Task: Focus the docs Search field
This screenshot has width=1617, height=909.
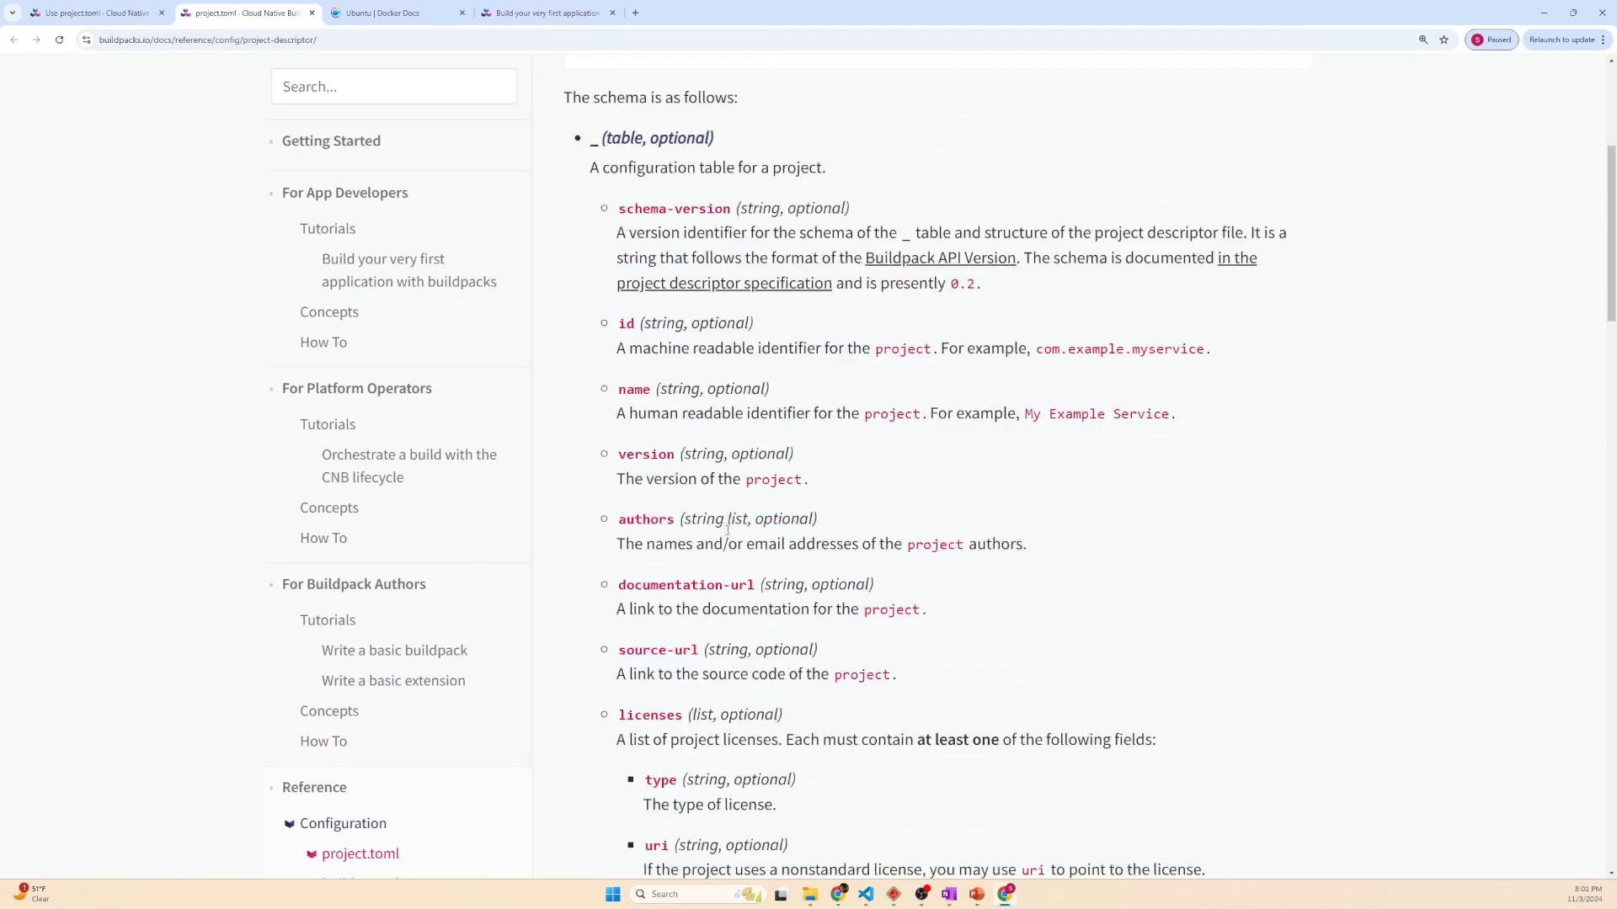Action: coord(393,87)
